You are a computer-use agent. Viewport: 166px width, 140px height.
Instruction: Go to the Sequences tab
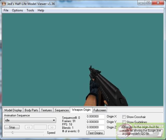coord(62,110)
